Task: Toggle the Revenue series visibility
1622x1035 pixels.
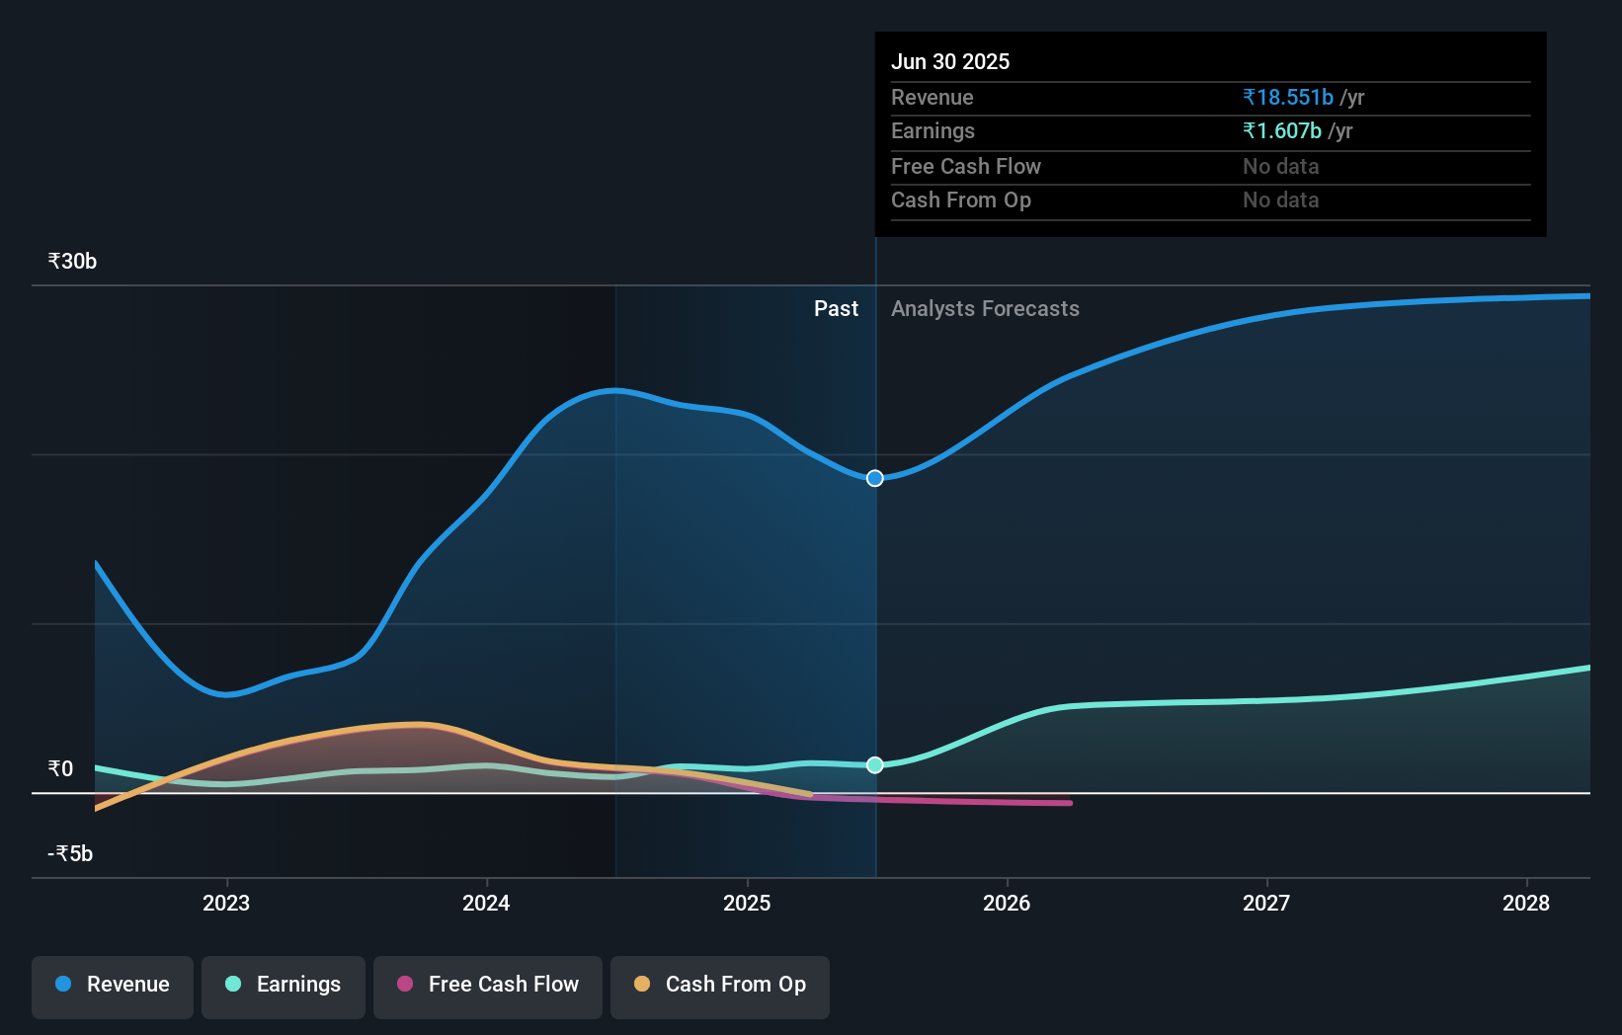Action: [x=112, y=987]
